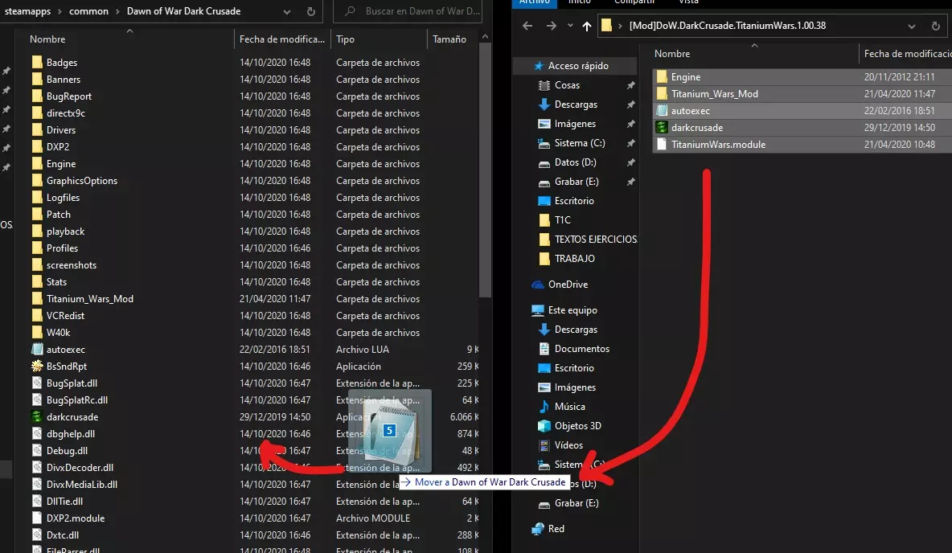
Task: Select the screenshots folder row
Action: tap(255, 264)
